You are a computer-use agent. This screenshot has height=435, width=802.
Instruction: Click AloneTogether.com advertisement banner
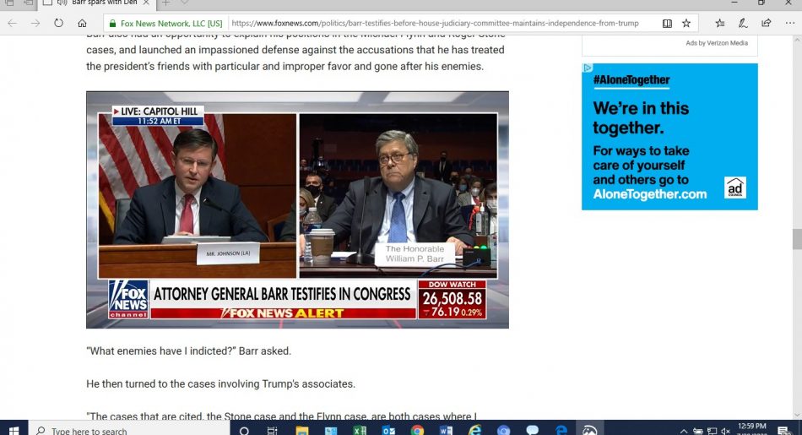[669, 137]
